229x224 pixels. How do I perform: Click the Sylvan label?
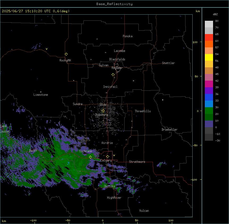(104, 65)
